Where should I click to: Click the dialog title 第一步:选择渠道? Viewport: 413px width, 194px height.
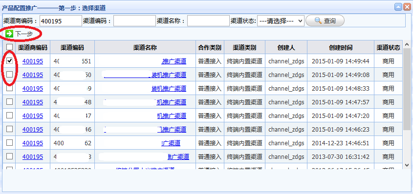82,8
